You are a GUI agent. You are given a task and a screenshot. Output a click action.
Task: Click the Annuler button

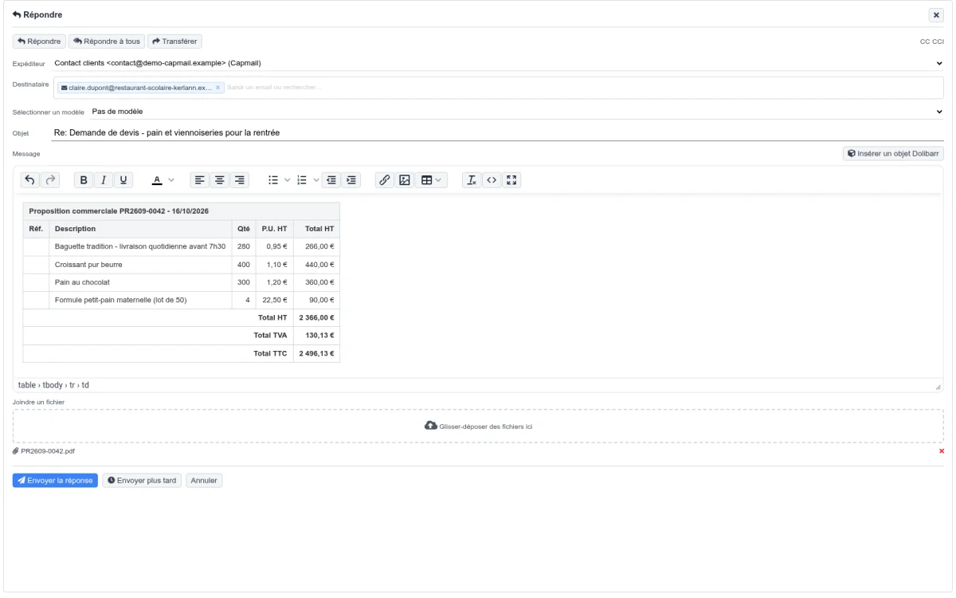(204, 481)
